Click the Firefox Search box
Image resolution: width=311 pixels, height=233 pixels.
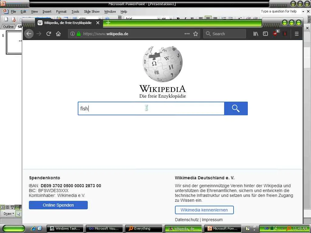224,34
